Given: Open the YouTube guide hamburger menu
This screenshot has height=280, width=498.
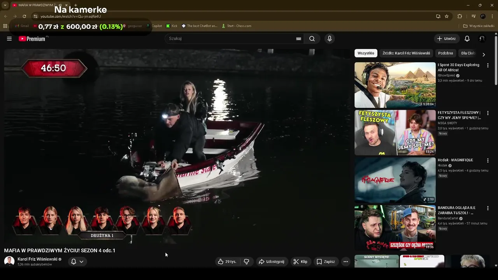Looking at the screenshot, I should 9,38.
